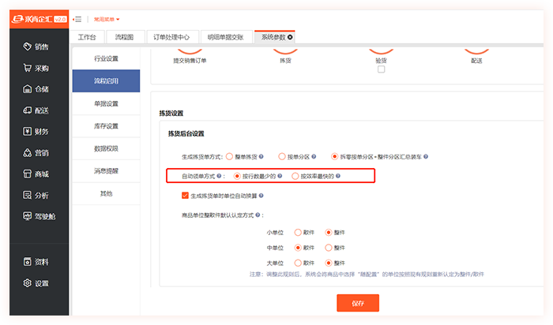
Task: Click the 验货 flow step label
Action: click(381, 61)
